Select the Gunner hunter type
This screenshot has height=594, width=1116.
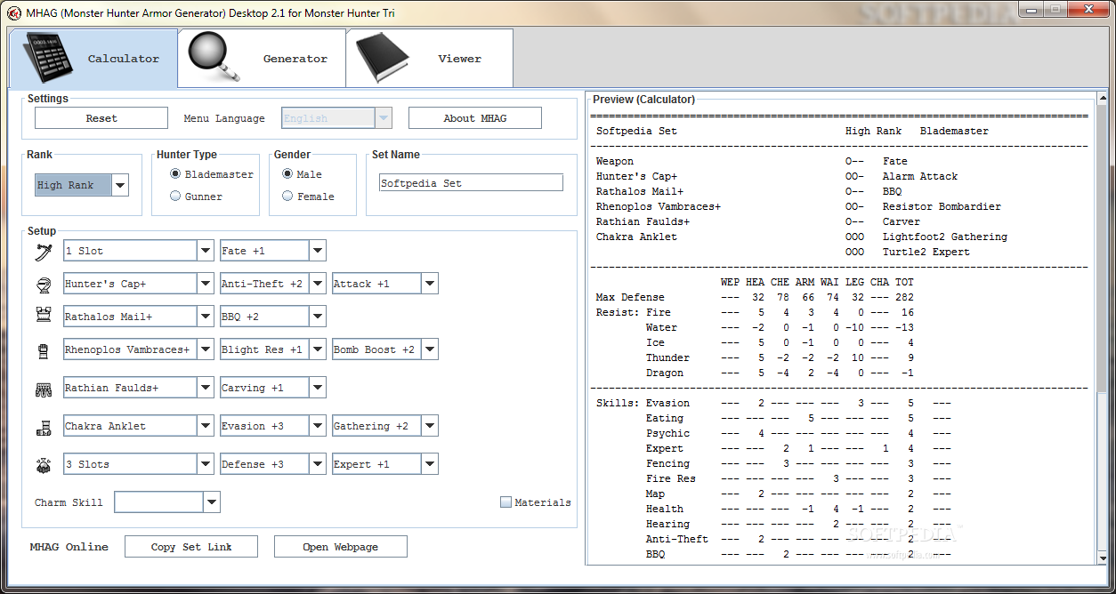click(x=175, y=197)
